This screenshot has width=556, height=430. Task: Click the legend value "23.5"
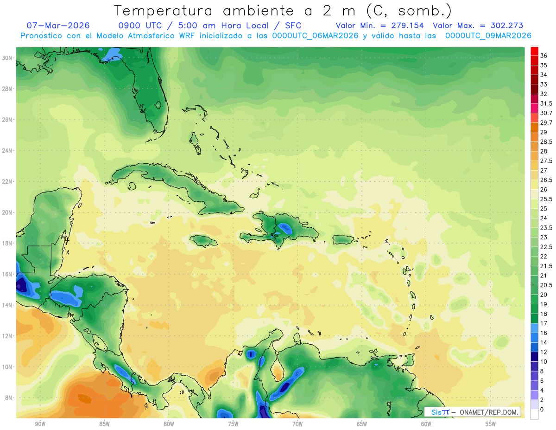click(546, 228)
